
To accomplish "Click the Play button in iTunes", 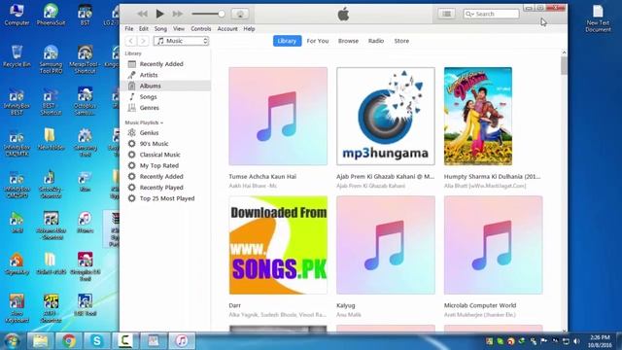I will point(159,14).
